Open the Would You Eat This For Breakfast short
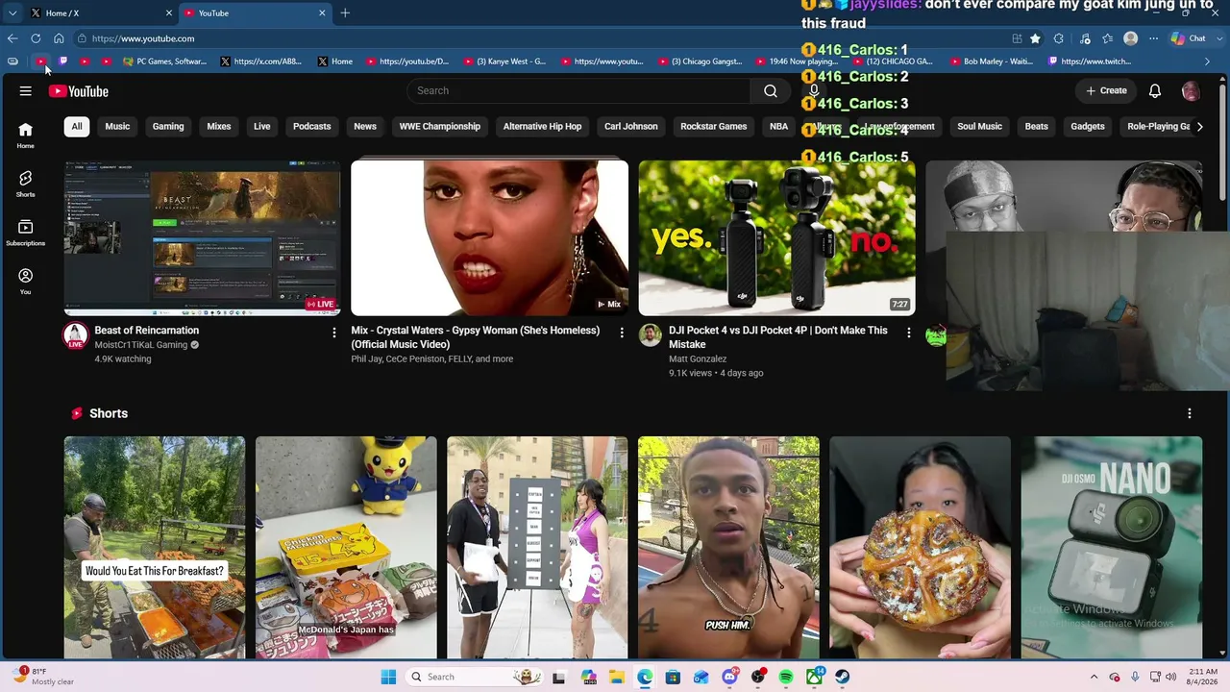The image size is (1230, 692). point(155,548)
